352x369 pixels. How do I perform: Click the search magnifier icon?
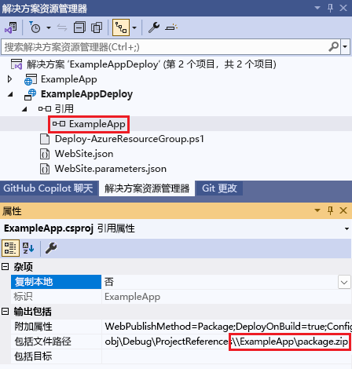[x=334, y=47]
